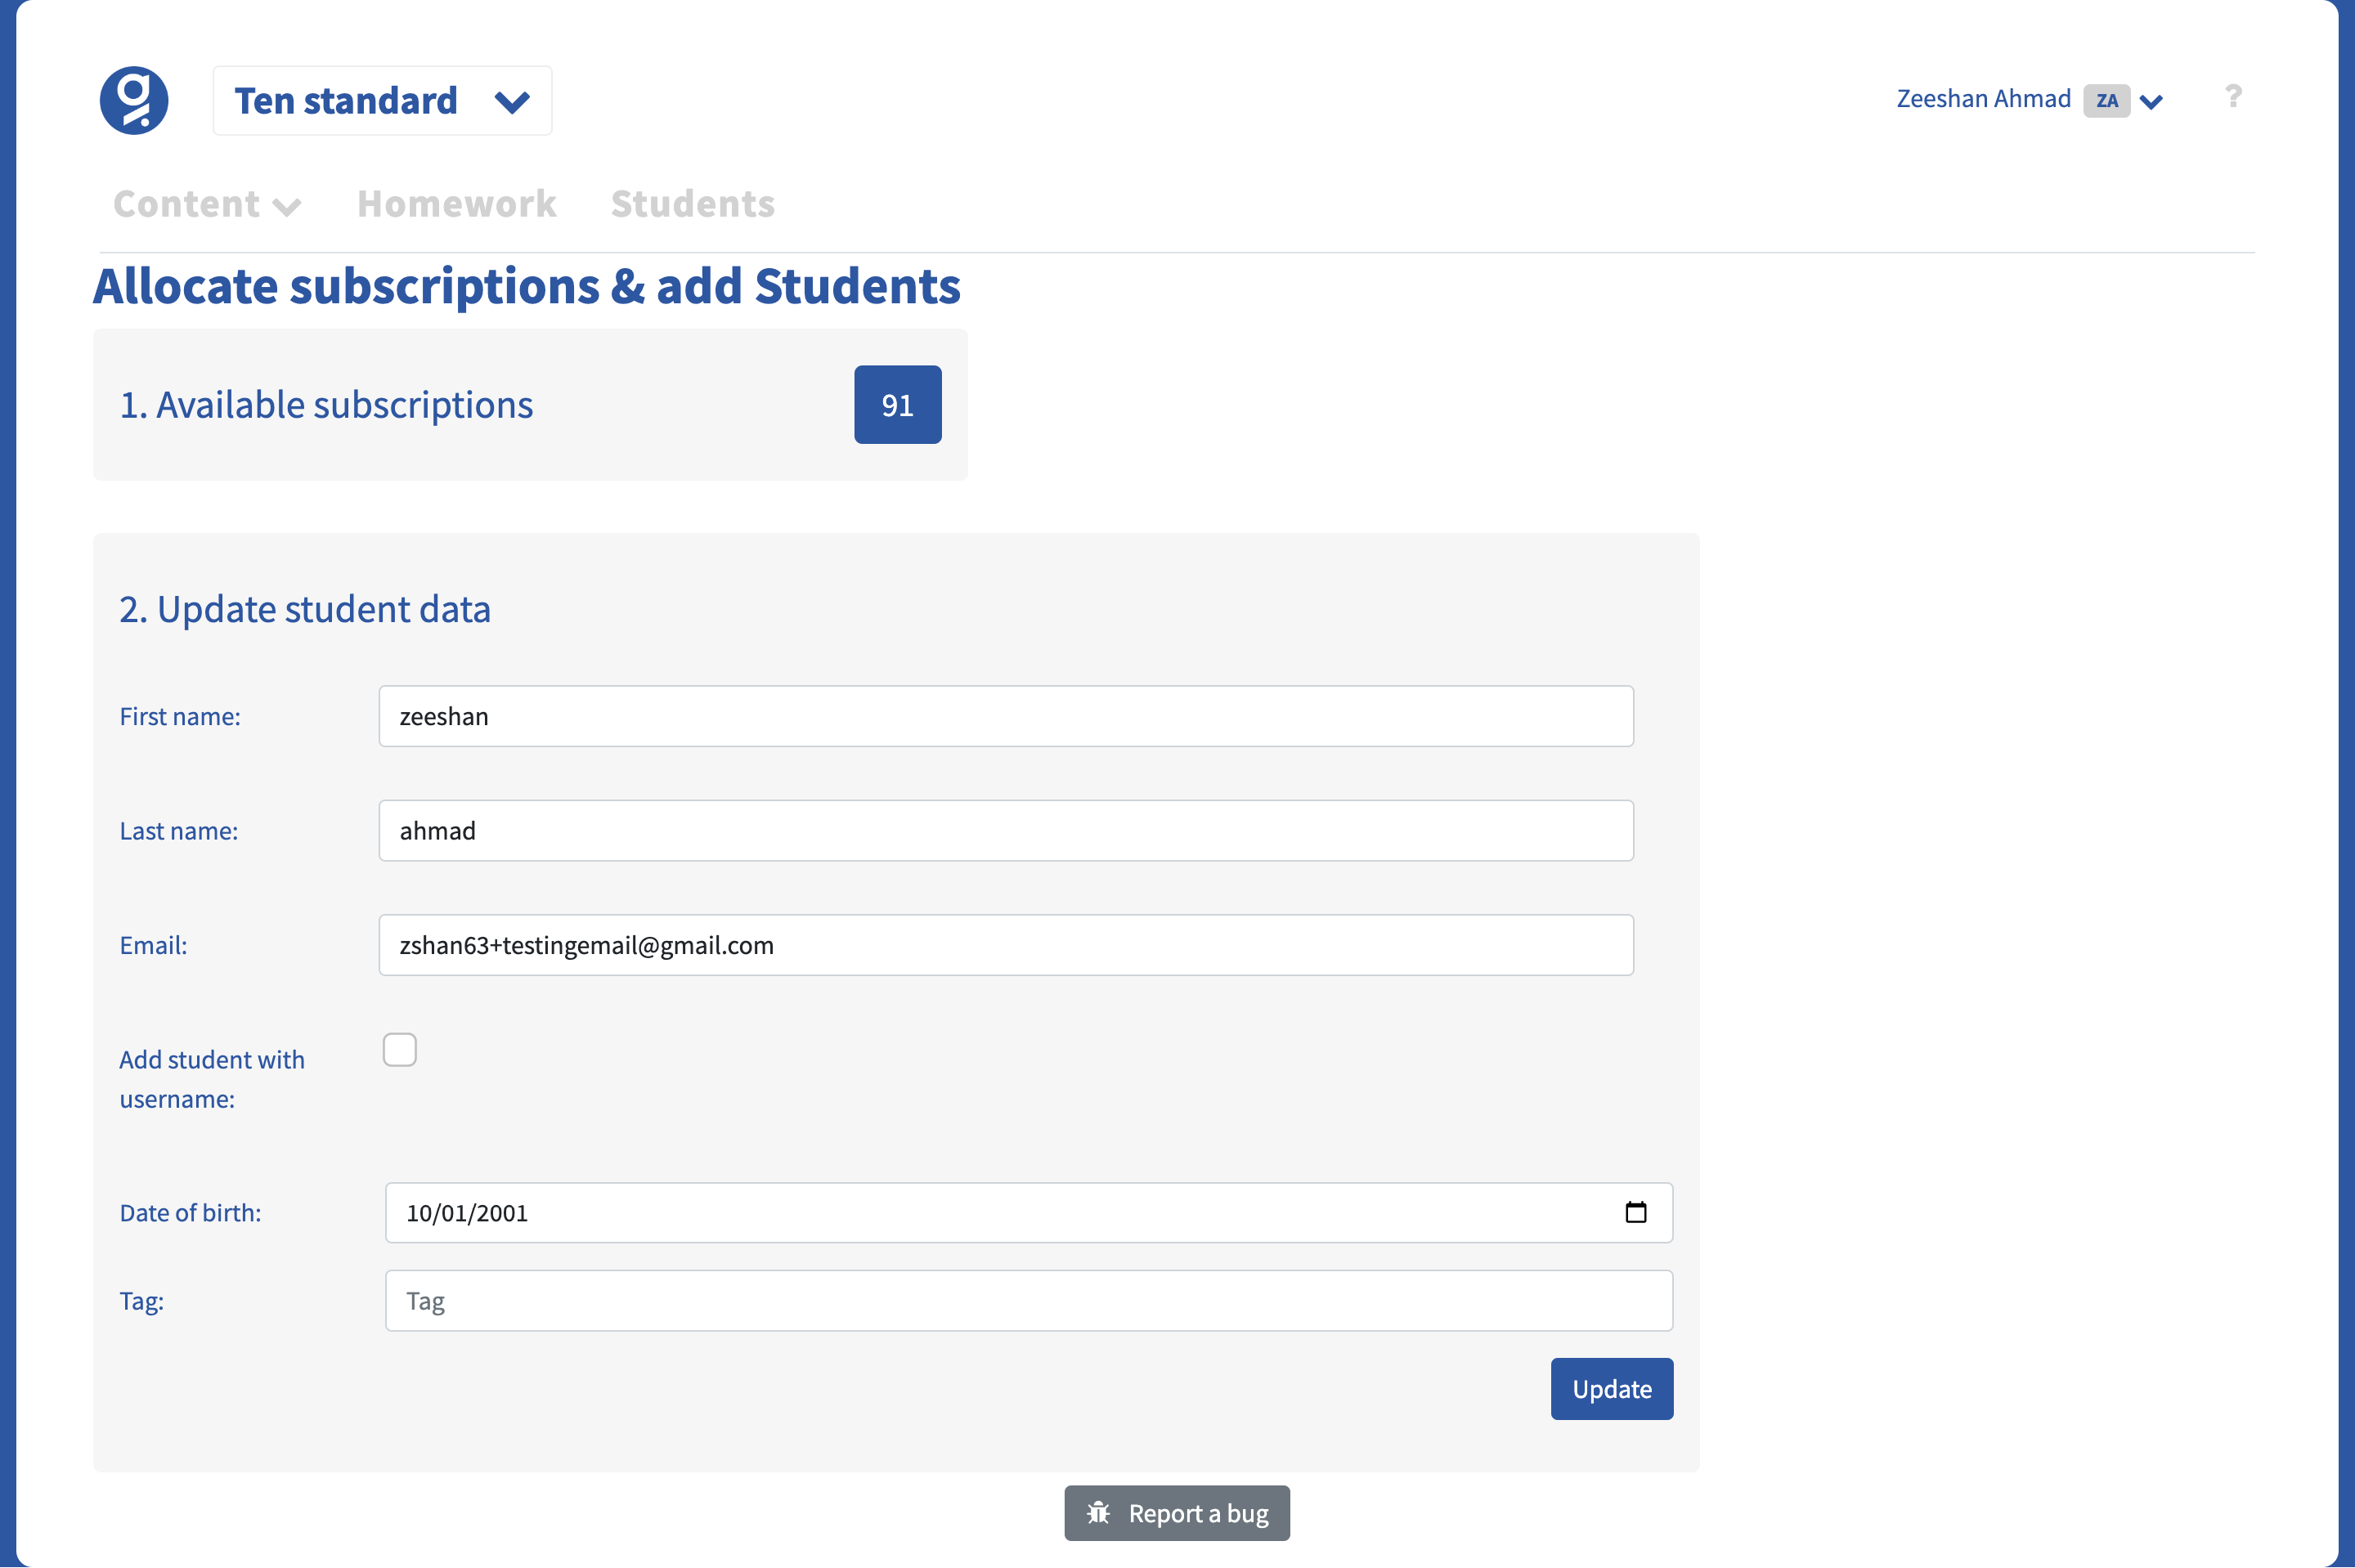The width and height of the screenshot is (2355, 1568).
Task: Click into the Email input field
Action: pos(1006,945)
